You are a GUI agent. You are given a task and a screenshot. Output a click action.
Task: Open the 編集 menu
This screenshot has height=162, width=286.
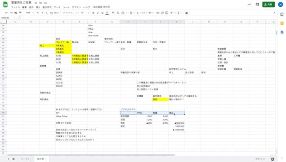24,7
